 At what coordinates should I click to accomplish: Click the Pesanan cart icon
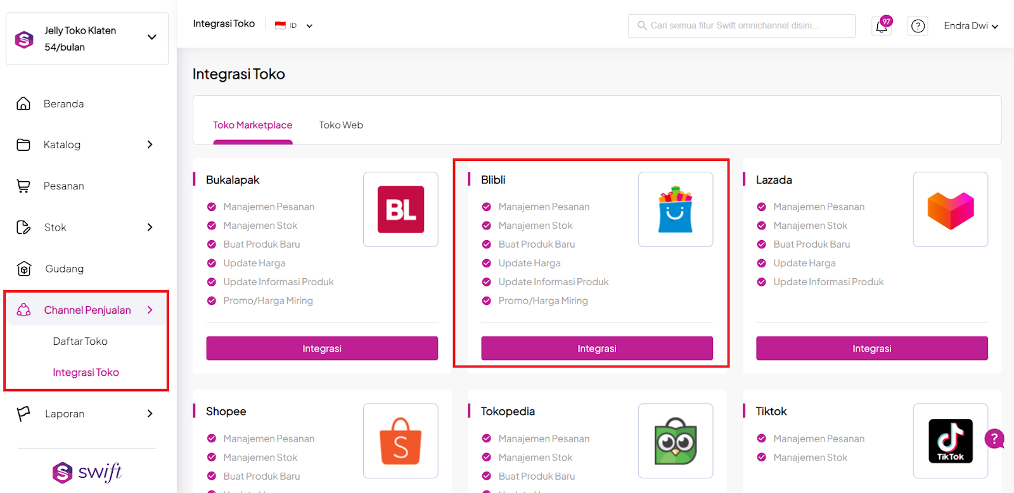tap(23, 186)
